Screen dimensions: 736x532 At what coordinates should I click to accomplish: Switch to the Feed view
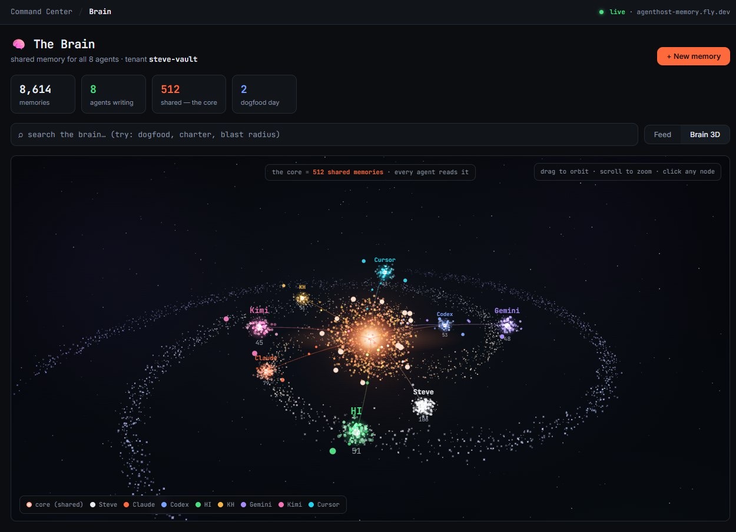click(662, 134)
